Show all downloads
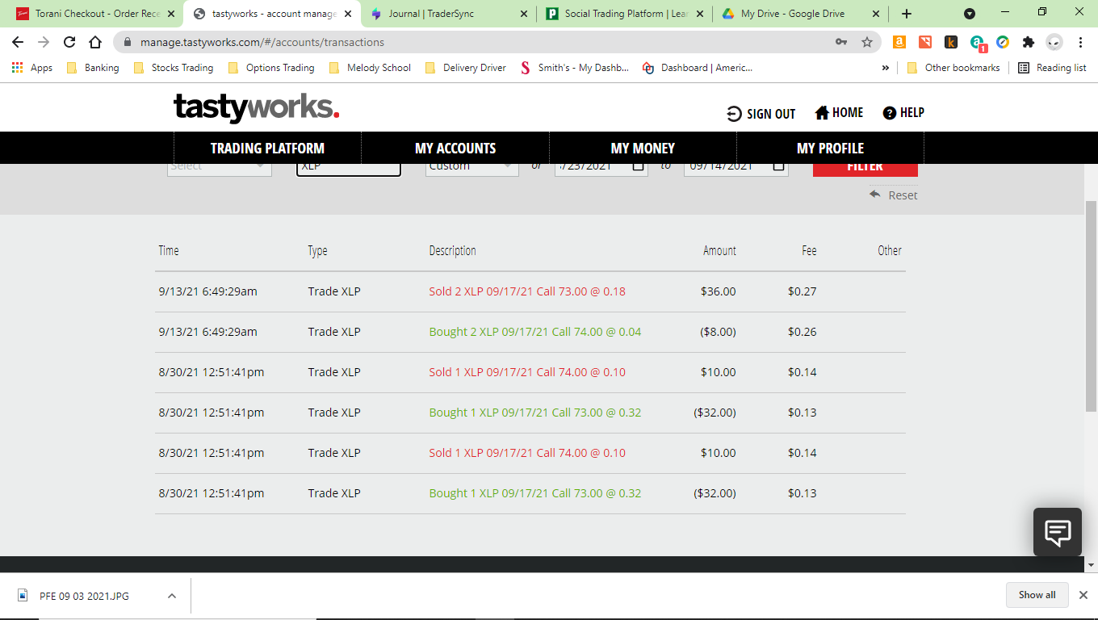The height and width of the screenshot is (620, 1098). click(x=1037, y=595)
